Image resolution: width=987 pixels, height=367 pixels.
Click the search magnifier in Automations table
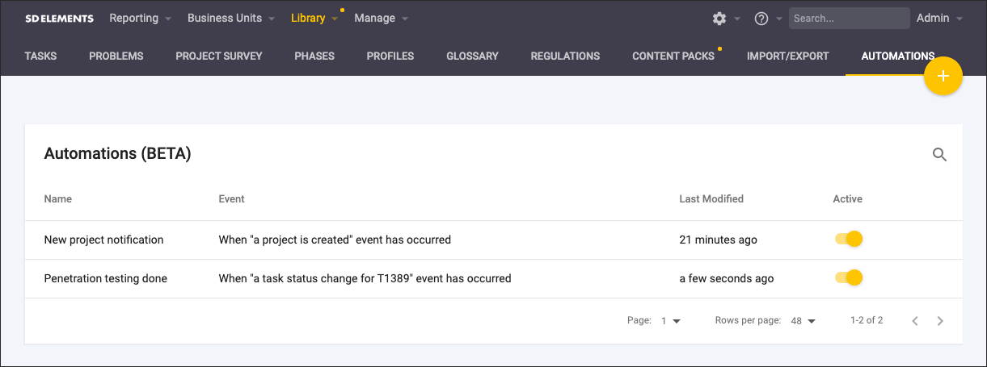point(939,154)
